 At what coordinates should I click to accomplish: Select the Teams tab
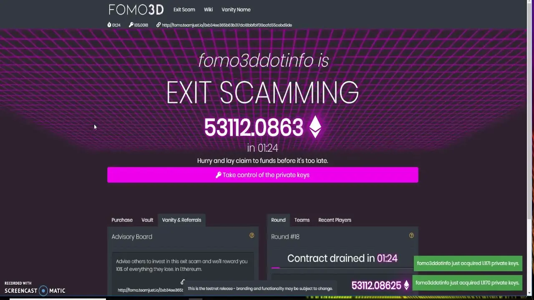[302, 220]
